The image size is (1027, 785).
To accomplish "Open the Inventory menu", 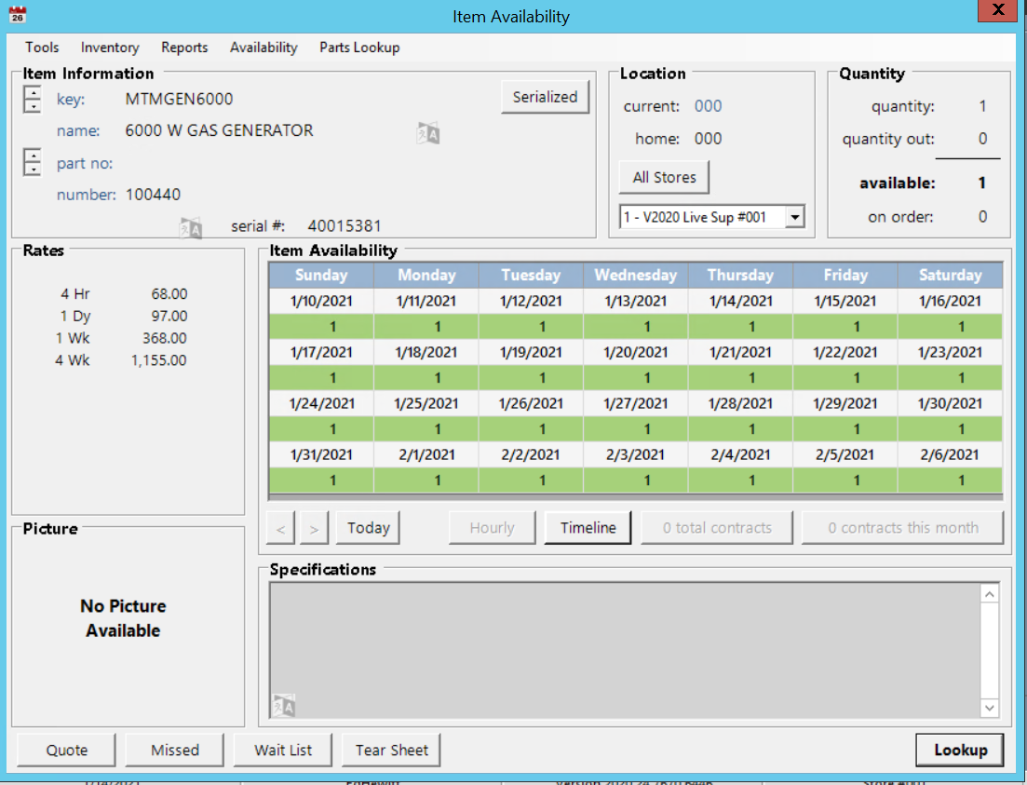I will [x=110, y=47].
